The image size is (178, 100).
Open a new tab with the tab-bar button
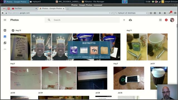tap(68, 9)
